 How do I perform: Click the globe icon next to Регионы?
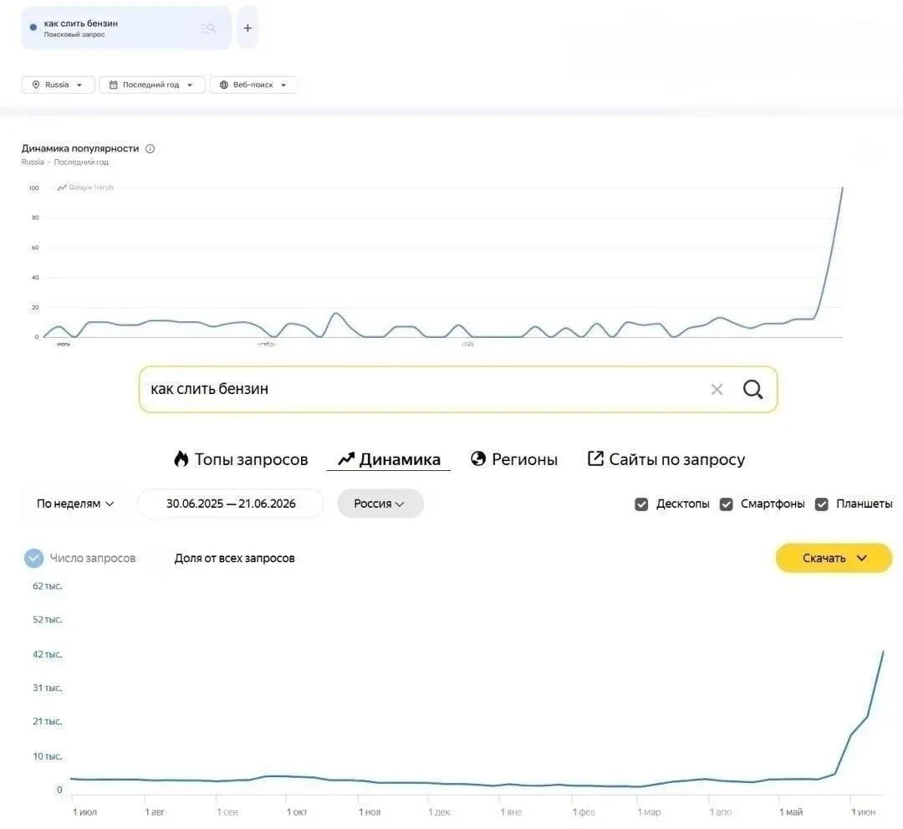pos(478,458)
